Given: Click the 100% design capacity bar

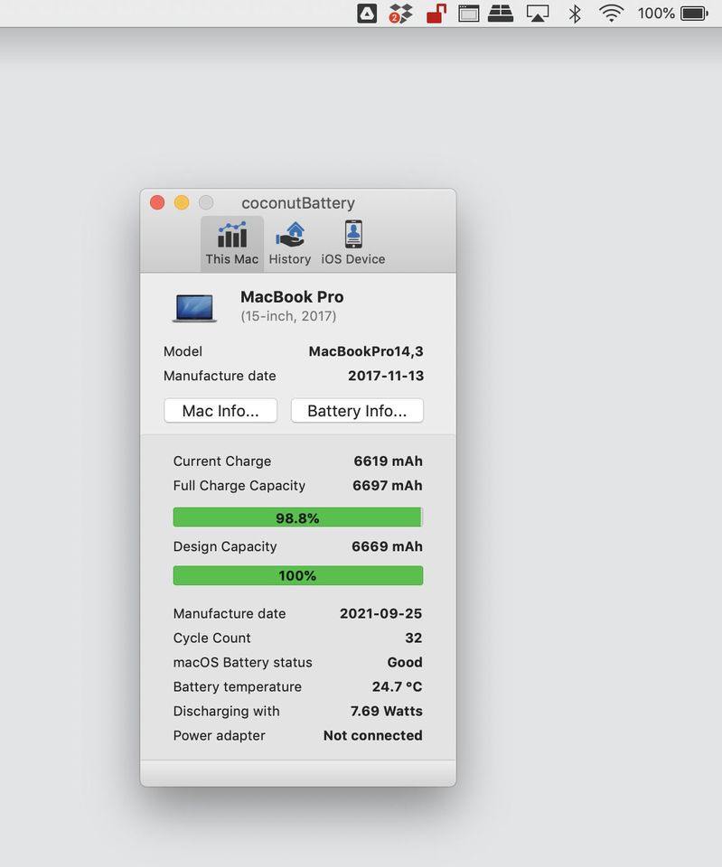Looking at the screenshot, I should point(297,575).
